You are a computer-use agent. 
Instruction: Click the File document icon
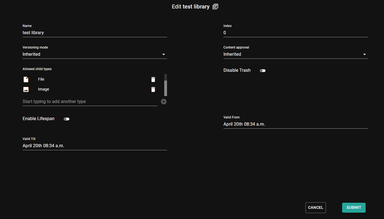(x=26, y=79)
